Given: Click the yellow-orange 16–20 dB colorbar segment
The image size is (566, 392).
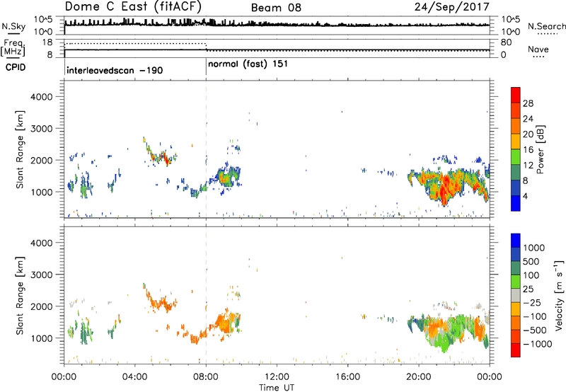Looking at the screenshot, I should coord(516,142).
